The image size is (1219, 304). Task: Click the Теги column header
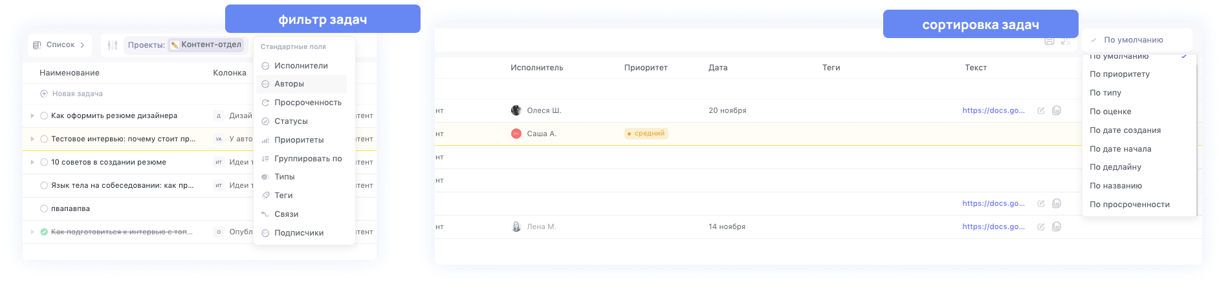831,68
